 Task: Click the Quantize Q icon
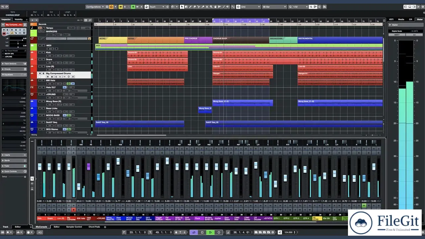[x=290, y=7]
